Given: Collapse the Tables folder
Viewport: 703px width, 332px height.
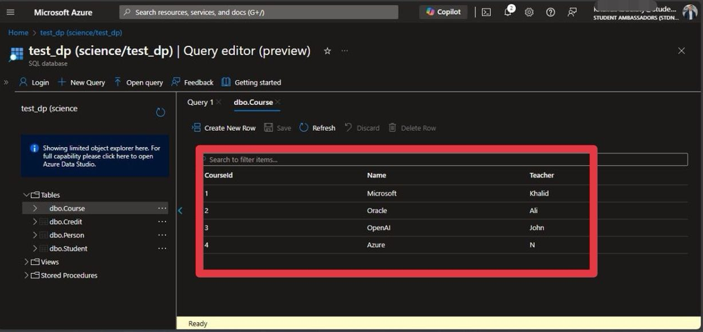Looking at the screenshot, I should (26, 195).
